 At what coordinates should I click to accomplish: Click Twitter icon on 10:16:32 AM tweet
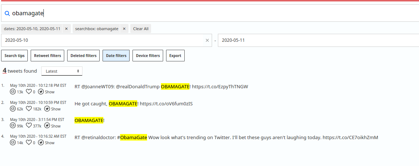coord(41,143)
